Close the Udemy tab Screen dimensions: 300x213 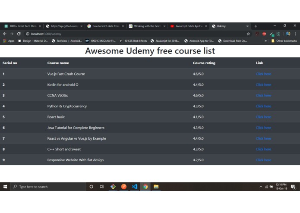pyautogui.click(x=247, y=26)
